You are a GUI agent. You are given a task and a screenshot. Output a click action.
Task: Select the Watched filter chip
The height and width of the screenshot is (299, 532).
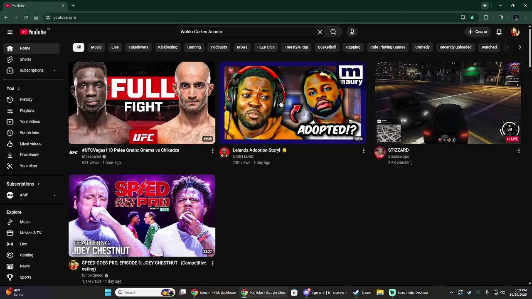click(x=489, y=47)
